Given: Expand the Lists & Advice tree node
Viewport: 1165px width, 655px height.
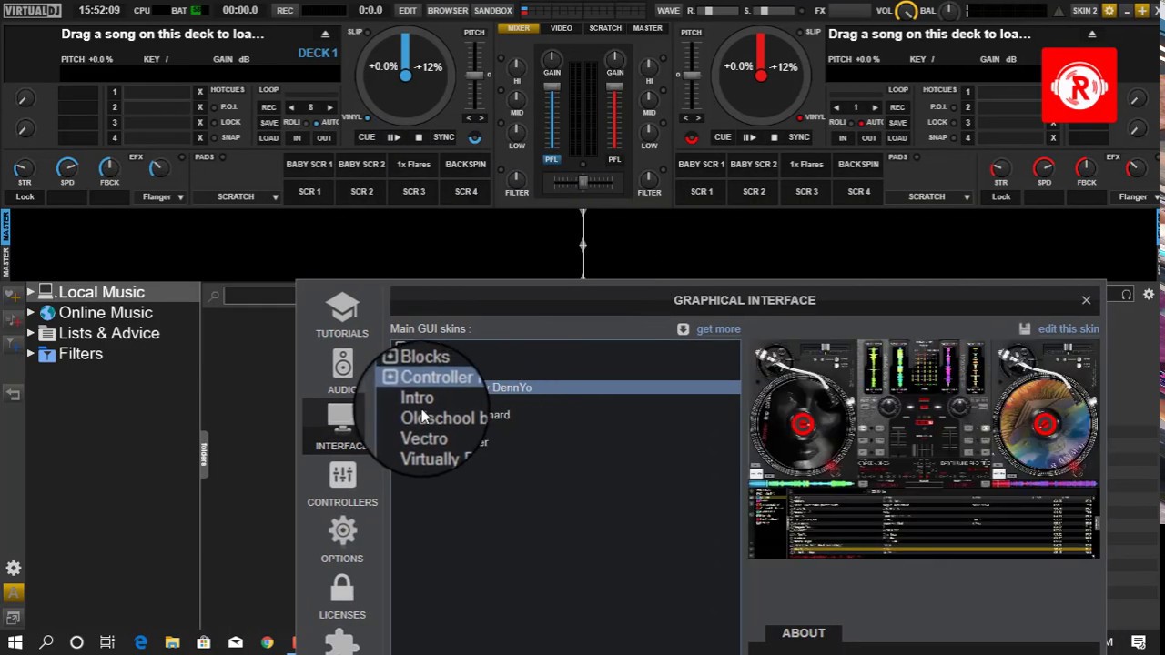Looking at the screenshot, I should (30, 333).
